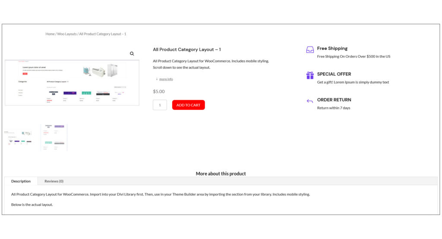Switch to the Reviews (0) tab
The height and width of the screenshot is (239, 442).
[54, 181]
